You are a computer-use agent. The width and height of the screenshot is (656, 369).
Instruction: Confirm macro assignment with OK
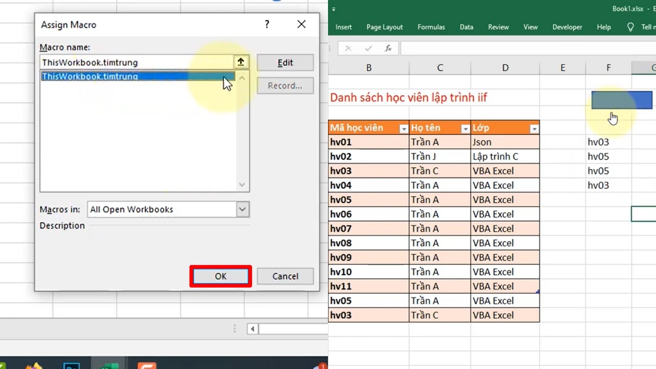click(221, 276)
